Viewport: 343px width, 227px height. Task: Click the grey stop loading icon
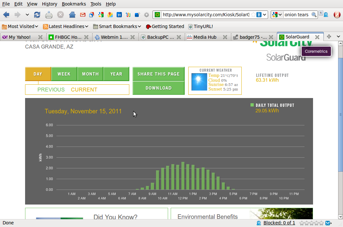[60, 15]
